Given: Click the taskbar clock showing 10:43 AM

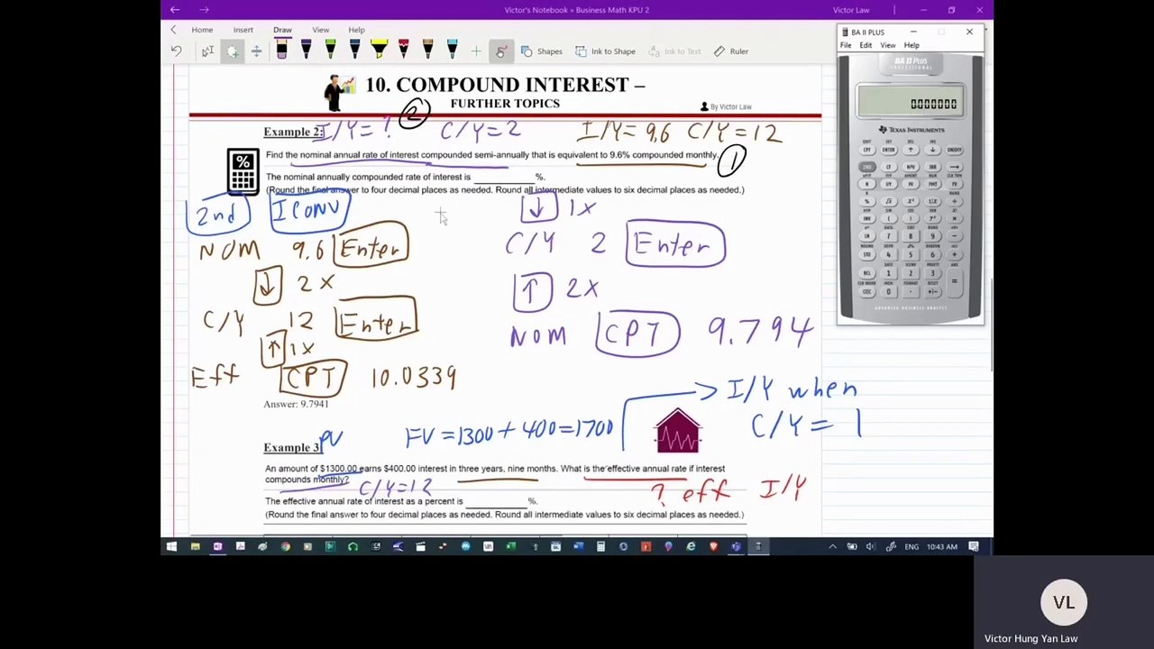Looking at the screenshot, I should pos(942,546).
